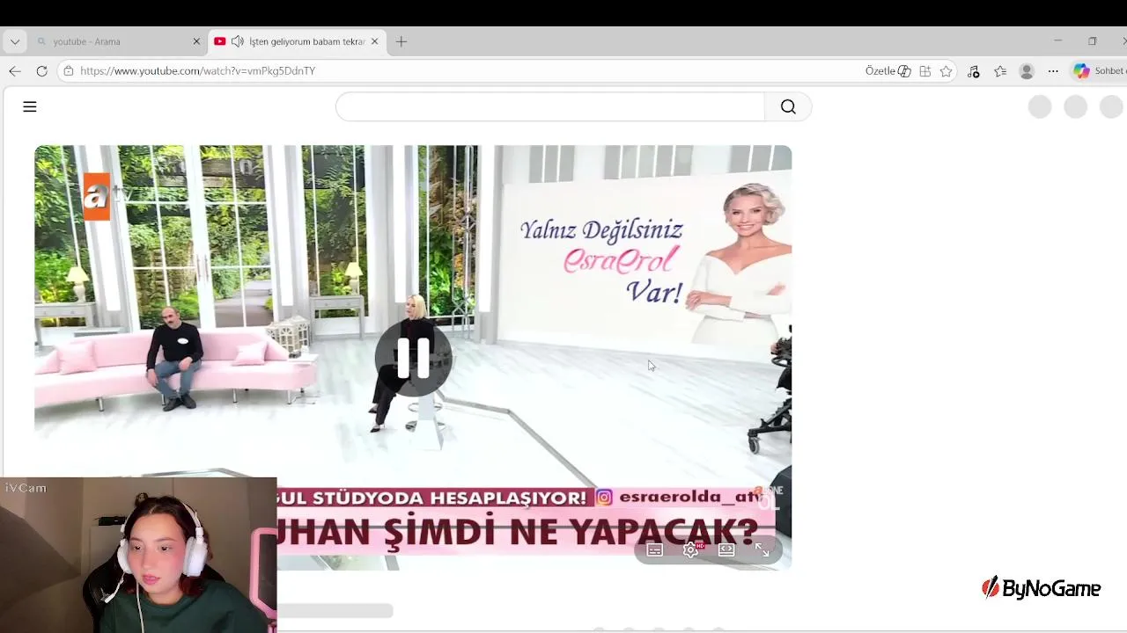Image resolution: width=1127 pixels, height=633 pixels.
Task: Pause the video with the center pause button
Action: click(x=413, y=358)
